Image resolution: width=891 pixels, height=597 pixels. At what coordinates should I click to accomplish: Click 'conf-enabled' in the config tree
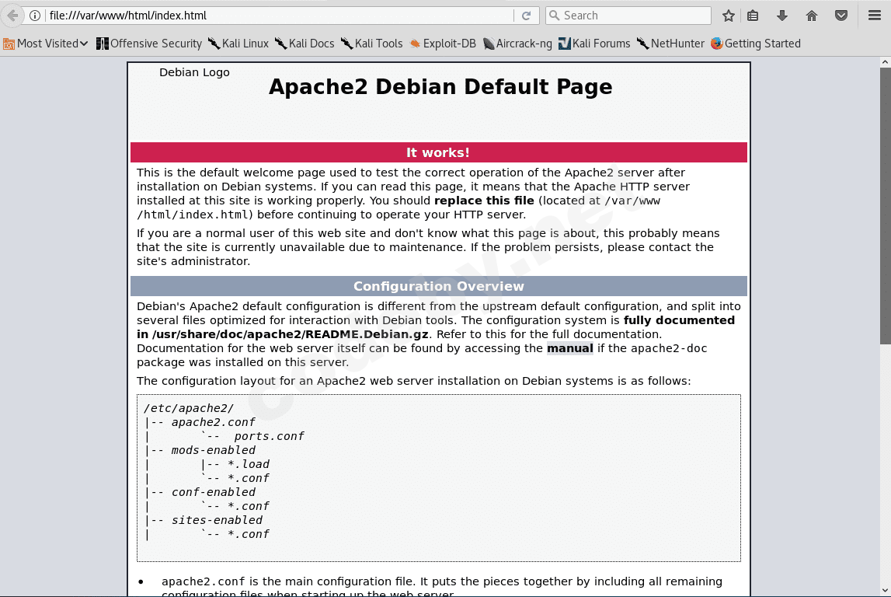coord(213,492)
